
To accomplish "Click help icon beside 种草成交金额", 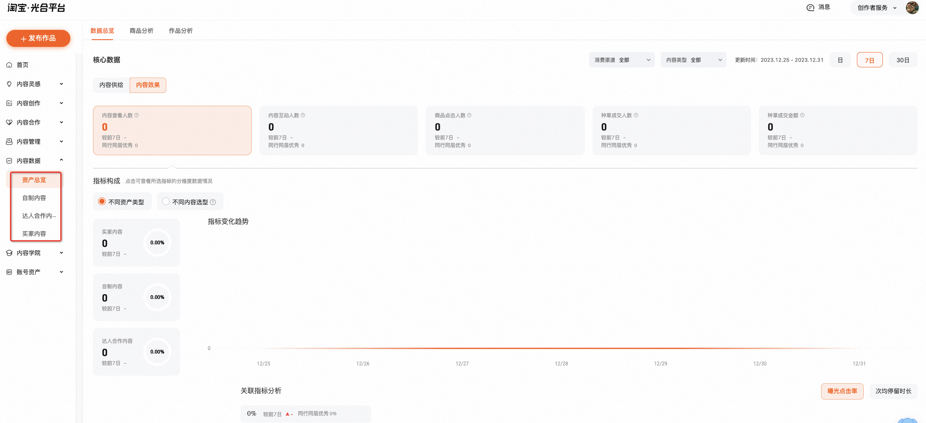I will coord(802,115).
